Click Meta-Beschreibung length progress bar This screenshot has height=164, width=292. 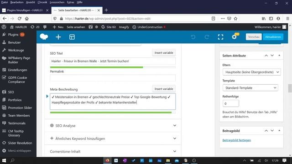[113, 113]
